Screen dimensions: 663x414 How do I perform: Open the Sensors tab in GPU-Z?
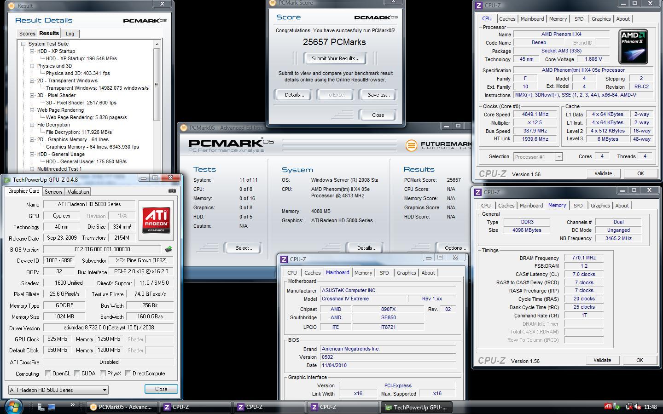click(53, 191)
